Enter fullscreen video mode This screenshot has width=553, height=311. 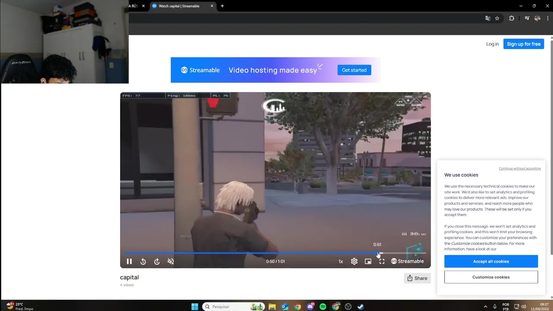pos(382,261)
